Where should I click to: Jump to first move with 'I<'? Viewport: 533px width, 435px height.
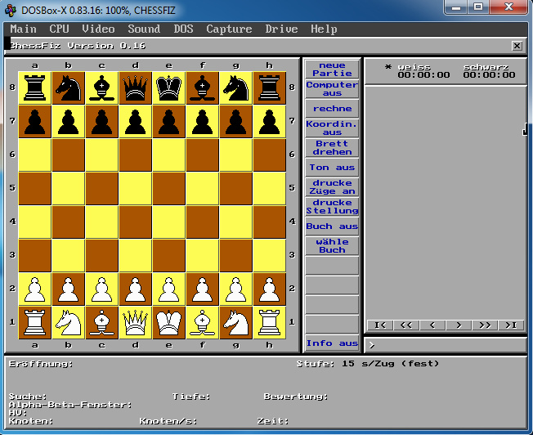(380, 325)
